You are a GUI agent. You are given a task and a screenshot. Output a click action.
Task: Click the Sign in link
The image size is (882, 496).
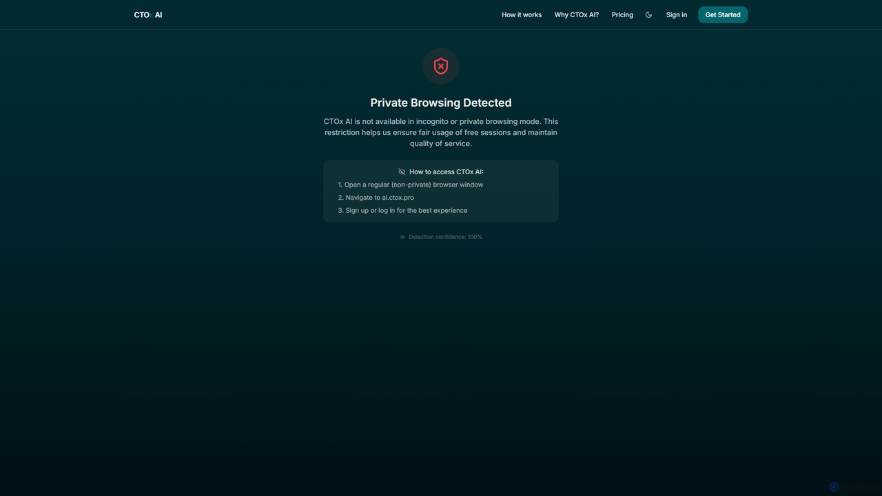pos(677,14)
